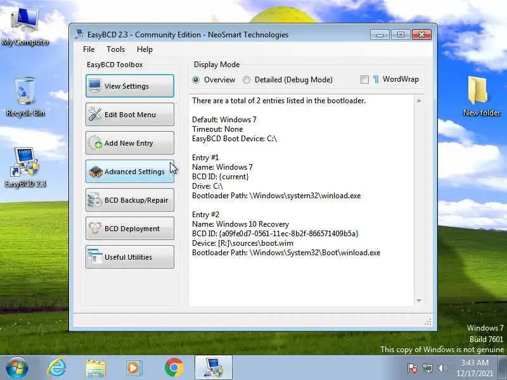Screen dimensions: 507x380
Task: Open the Tools menu
Action: tap(116, 49)
